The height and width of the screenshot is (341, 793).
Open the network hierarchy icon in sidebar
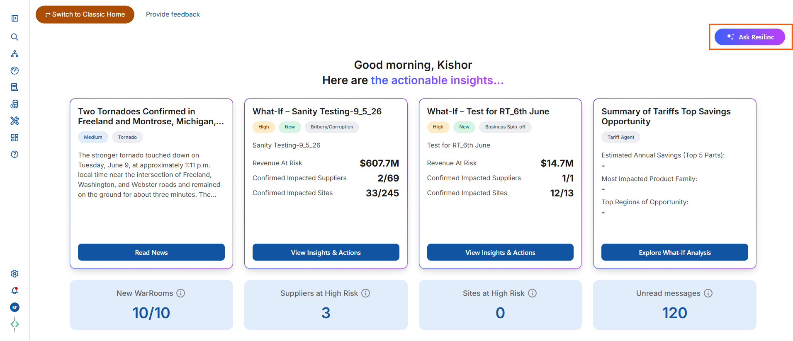[15, 54]
